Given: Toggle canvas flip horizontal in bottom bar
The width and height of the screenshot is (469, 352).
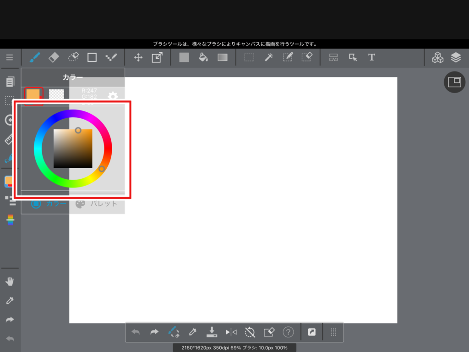Looking at the screenshot, I should (231, 332).
